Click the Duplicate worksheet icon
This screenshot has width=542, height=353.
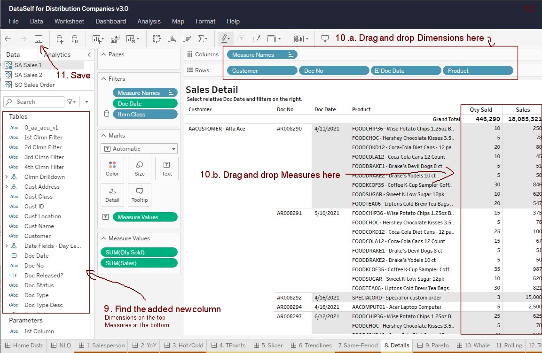click(x=115, y=39)
